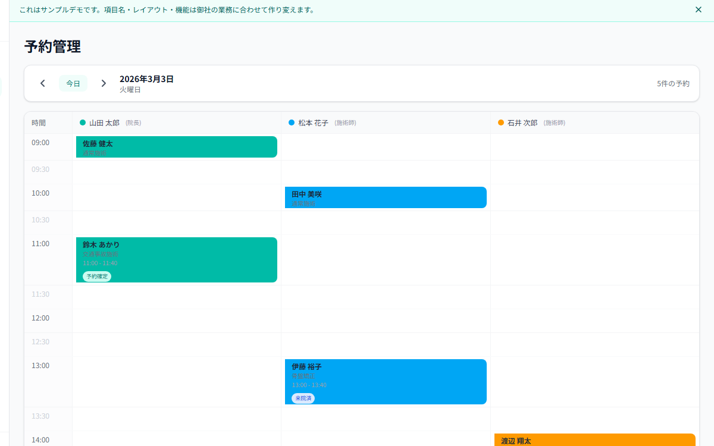This screenshot has height=446, width=714.
Task: Click the 火曜日 weekday label
Action: [130, 90]
